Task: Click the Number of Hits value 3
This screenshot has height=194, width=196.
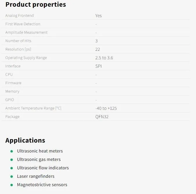Action: (x=96, y=41)
